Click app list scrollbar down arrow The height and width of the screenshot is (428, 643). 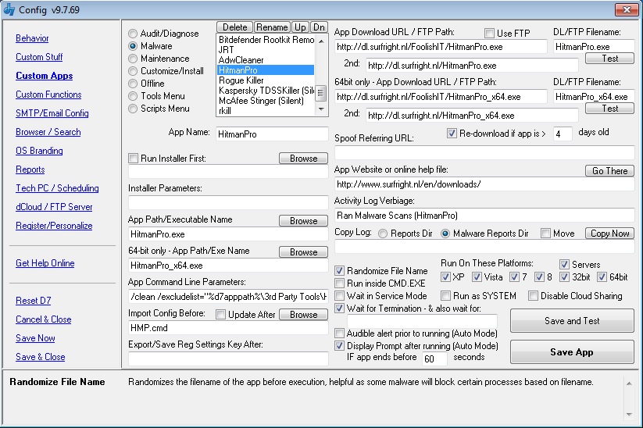click(321, 109)
